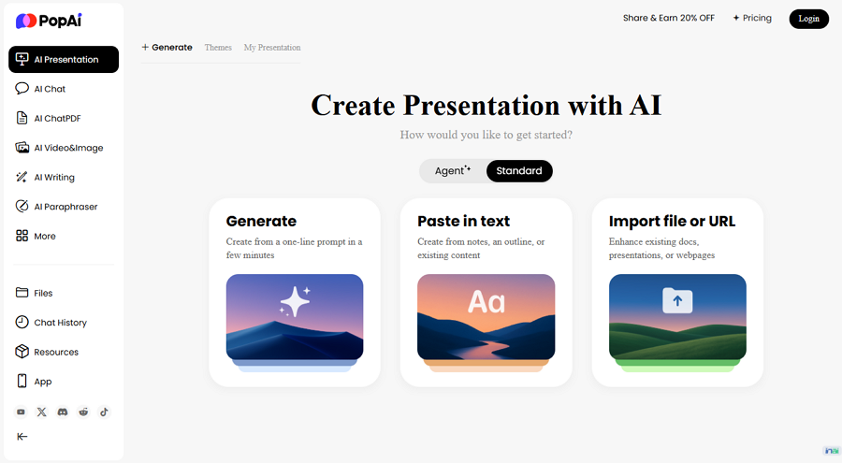Click the Login button
This screenshot has height=463, width=842.
pos(808,19)
